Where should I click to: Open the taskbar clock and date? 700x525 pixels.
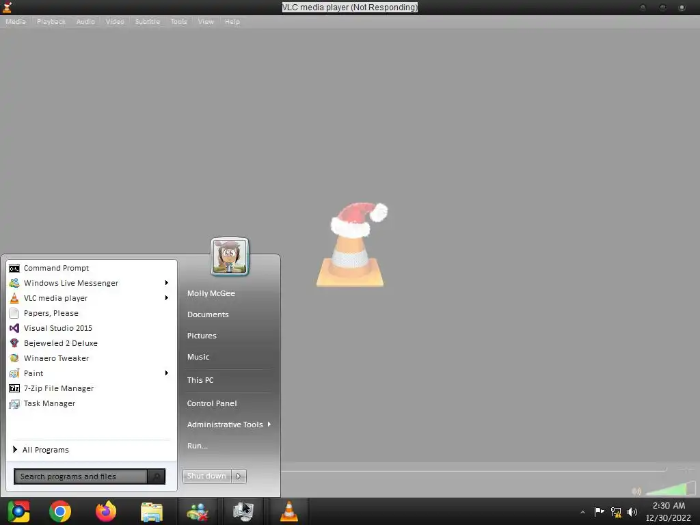coord(669,511)
